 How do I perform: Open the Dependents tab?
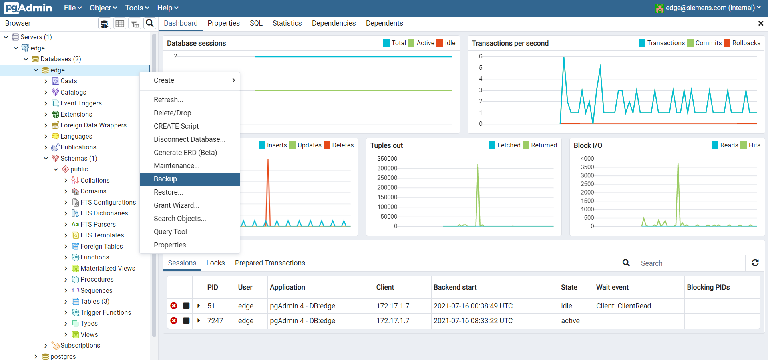tap(384, 23)
